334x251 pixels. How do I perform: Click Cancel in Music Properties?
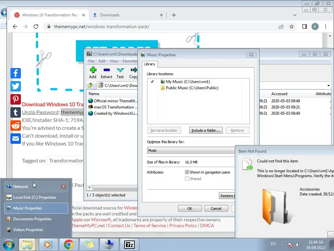point(216,208)
